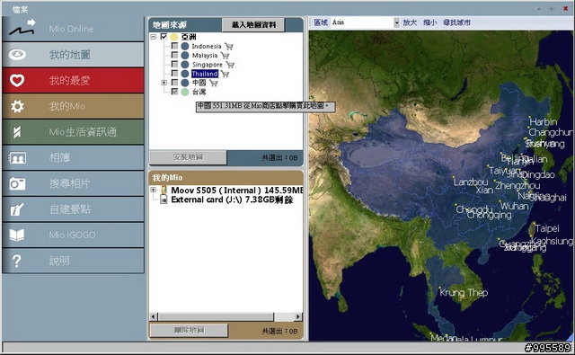The width and height of the screenshot is (575, 355).
Task: Open Mio Online from sidebar
Action: (73, 29)
